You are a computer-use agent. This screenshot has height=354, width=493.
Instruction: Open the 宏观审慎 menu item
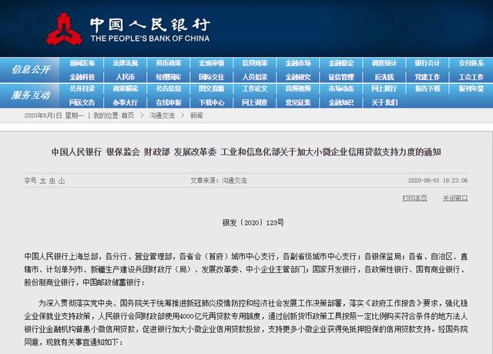pyautogui.click(x=212, y=63)
